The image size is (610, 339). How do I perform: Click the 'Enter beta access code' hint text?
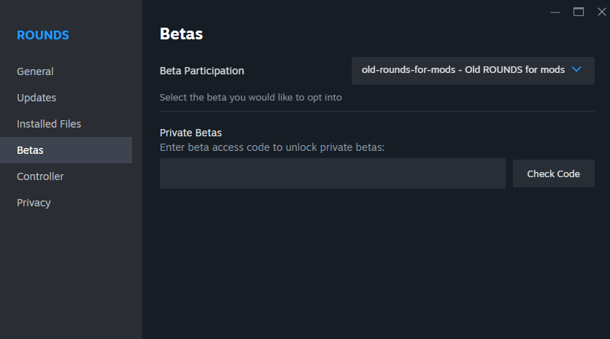[x=271, y=147]
